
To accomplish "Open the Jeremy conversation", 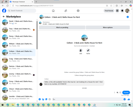I will pos(18,75).
